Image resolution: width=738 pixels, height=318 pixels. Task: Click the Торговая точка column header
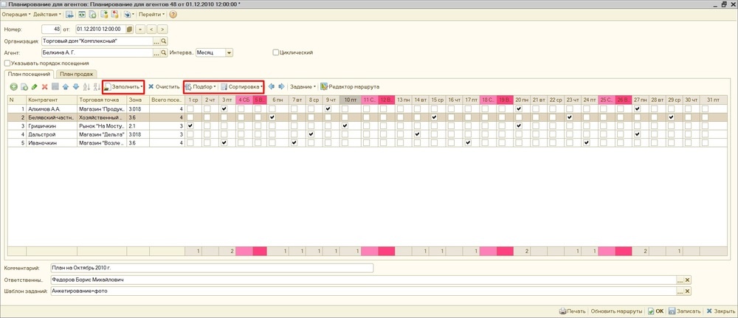(x=102, y=100)
